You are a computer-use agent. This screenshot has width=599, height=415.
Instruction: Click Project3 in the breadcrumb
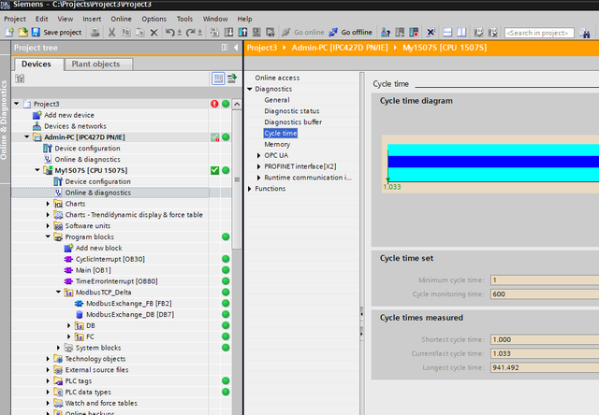pyautogui.click(x=262, y=48)
